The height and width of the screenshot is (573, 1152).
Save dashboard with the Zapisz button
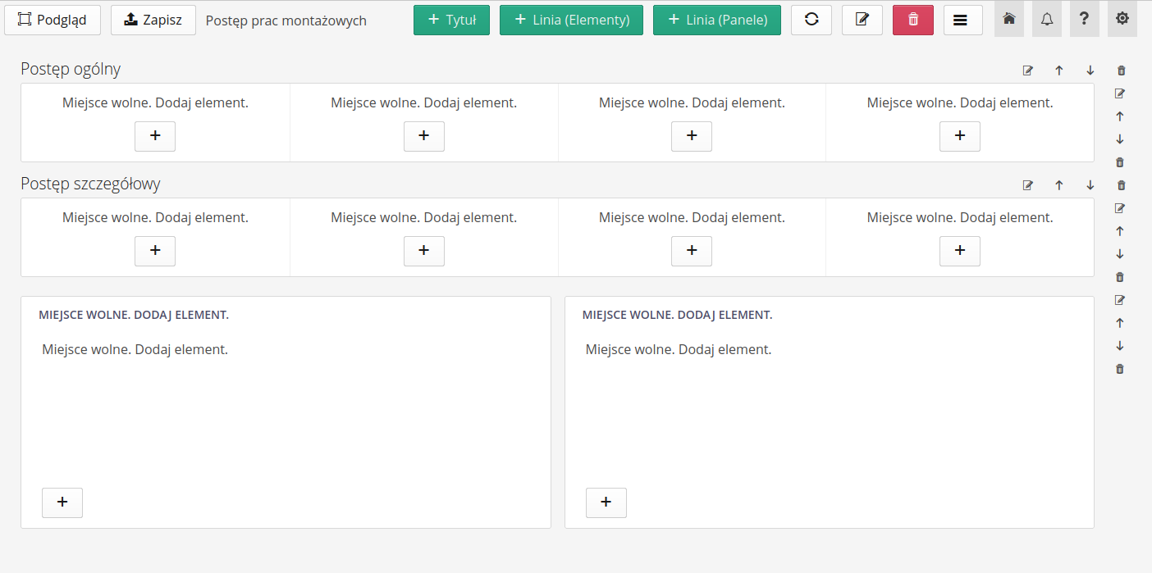point(153,20)
